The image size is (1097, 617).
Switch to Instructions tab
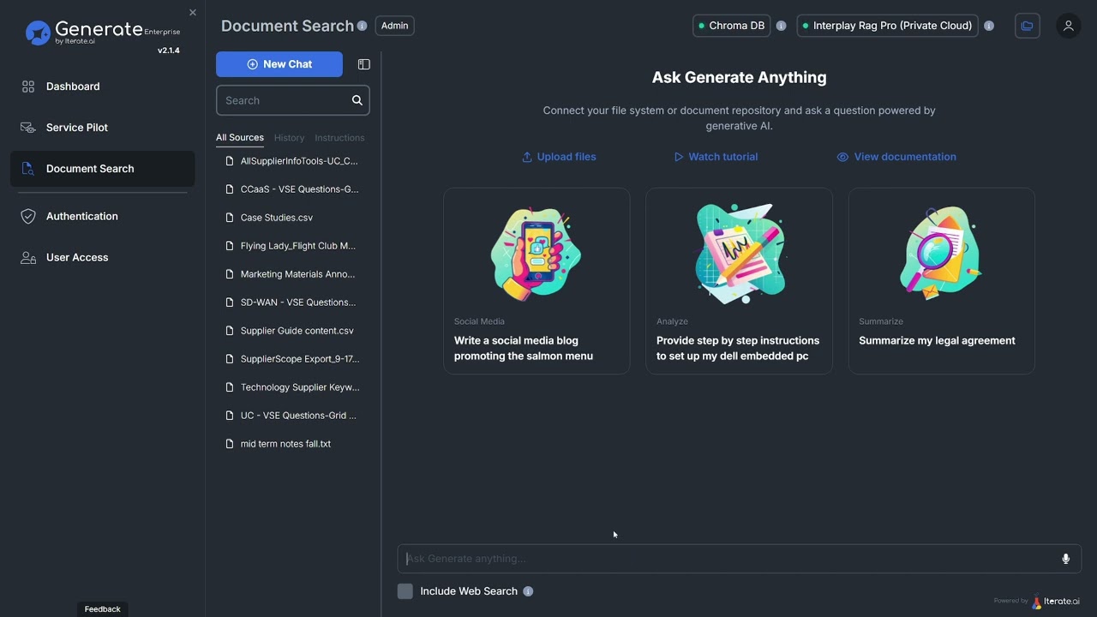coord(339,138)
